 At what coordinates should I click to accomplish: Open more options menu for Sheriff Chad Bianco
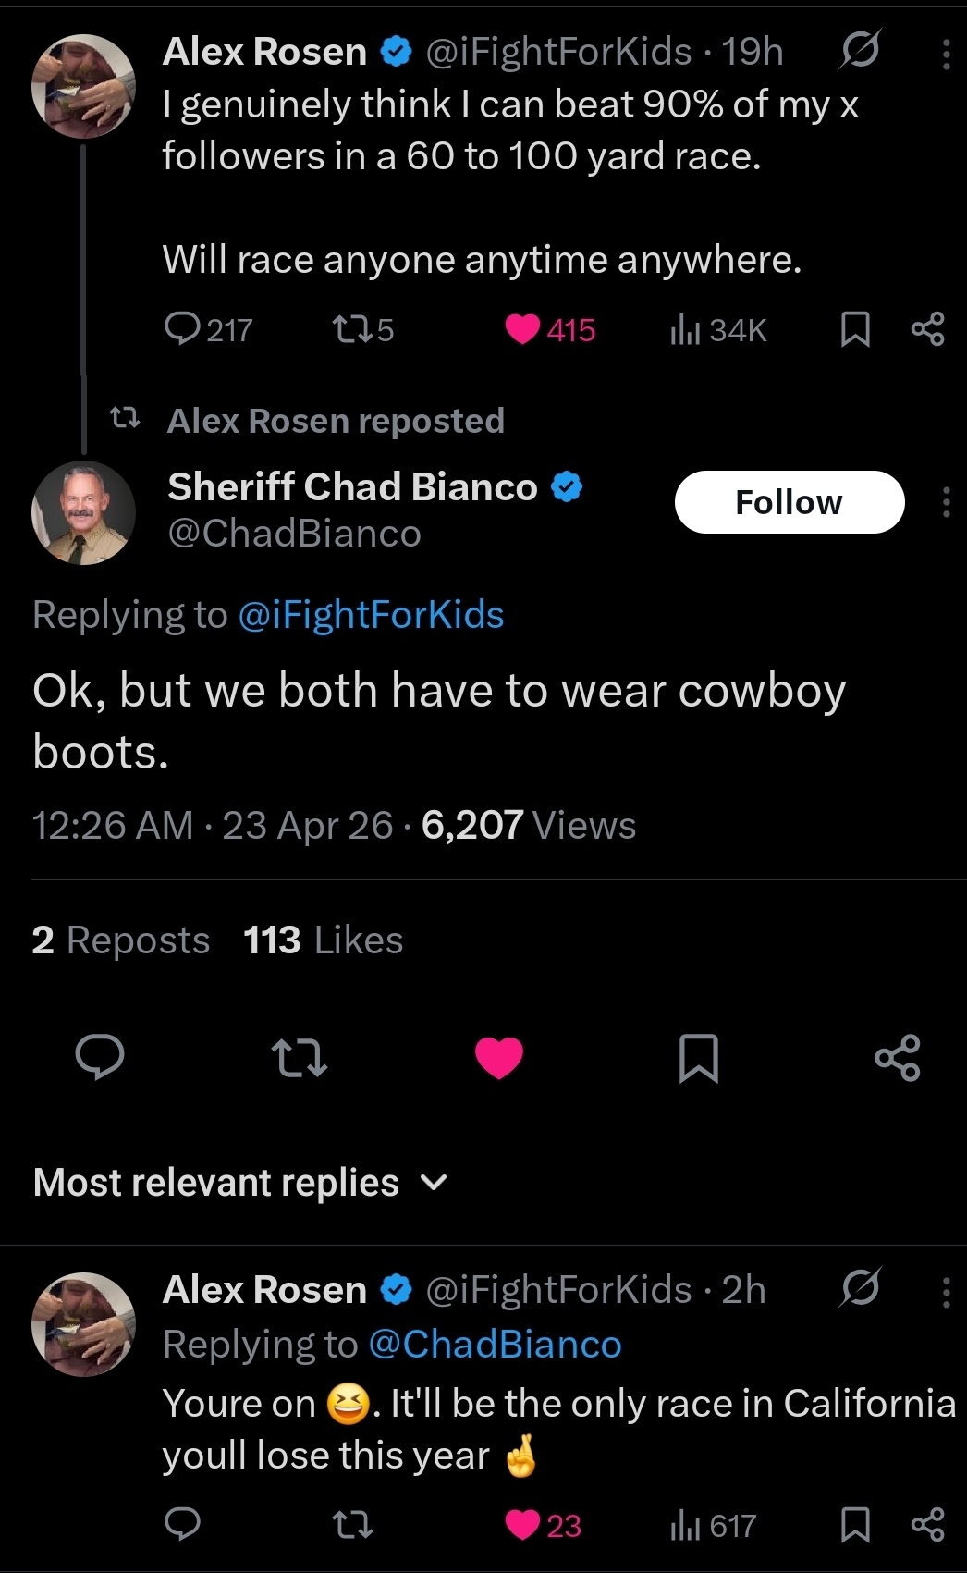click(946, 501)
